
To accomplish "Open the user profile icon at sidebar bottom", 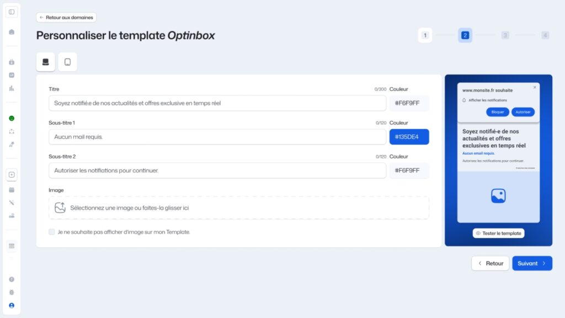I will coord(12,305).
